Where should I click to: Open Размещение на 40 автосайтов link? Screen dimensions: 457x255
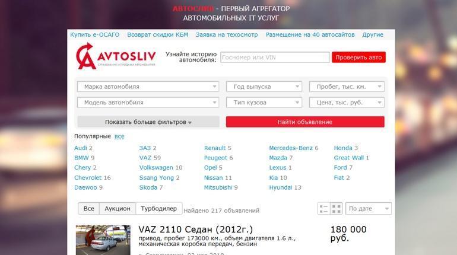point(310,34)
